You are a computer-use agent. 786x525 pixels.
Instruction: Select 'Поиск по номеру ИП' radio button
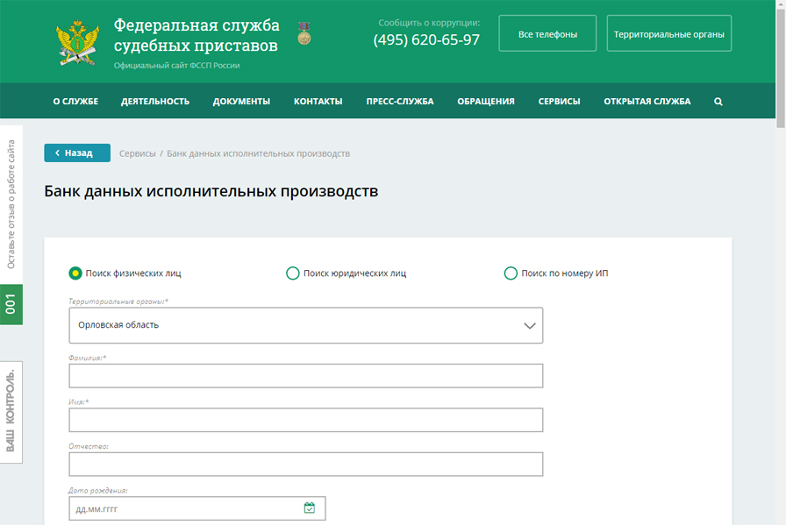click(x=511, y=273)
